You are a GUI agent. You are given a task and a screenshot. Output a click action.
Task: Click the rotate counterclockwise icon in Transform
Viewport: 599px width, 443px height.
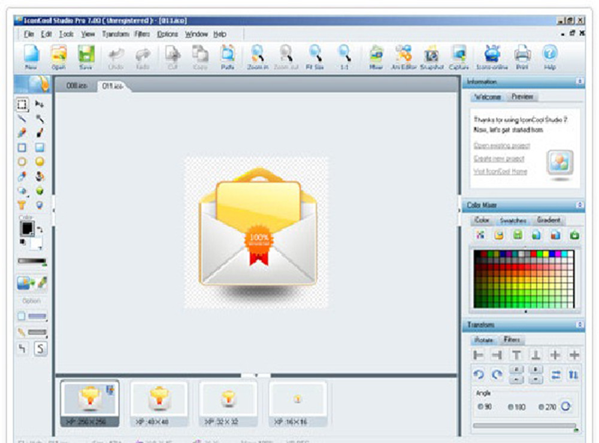(478, 374)
